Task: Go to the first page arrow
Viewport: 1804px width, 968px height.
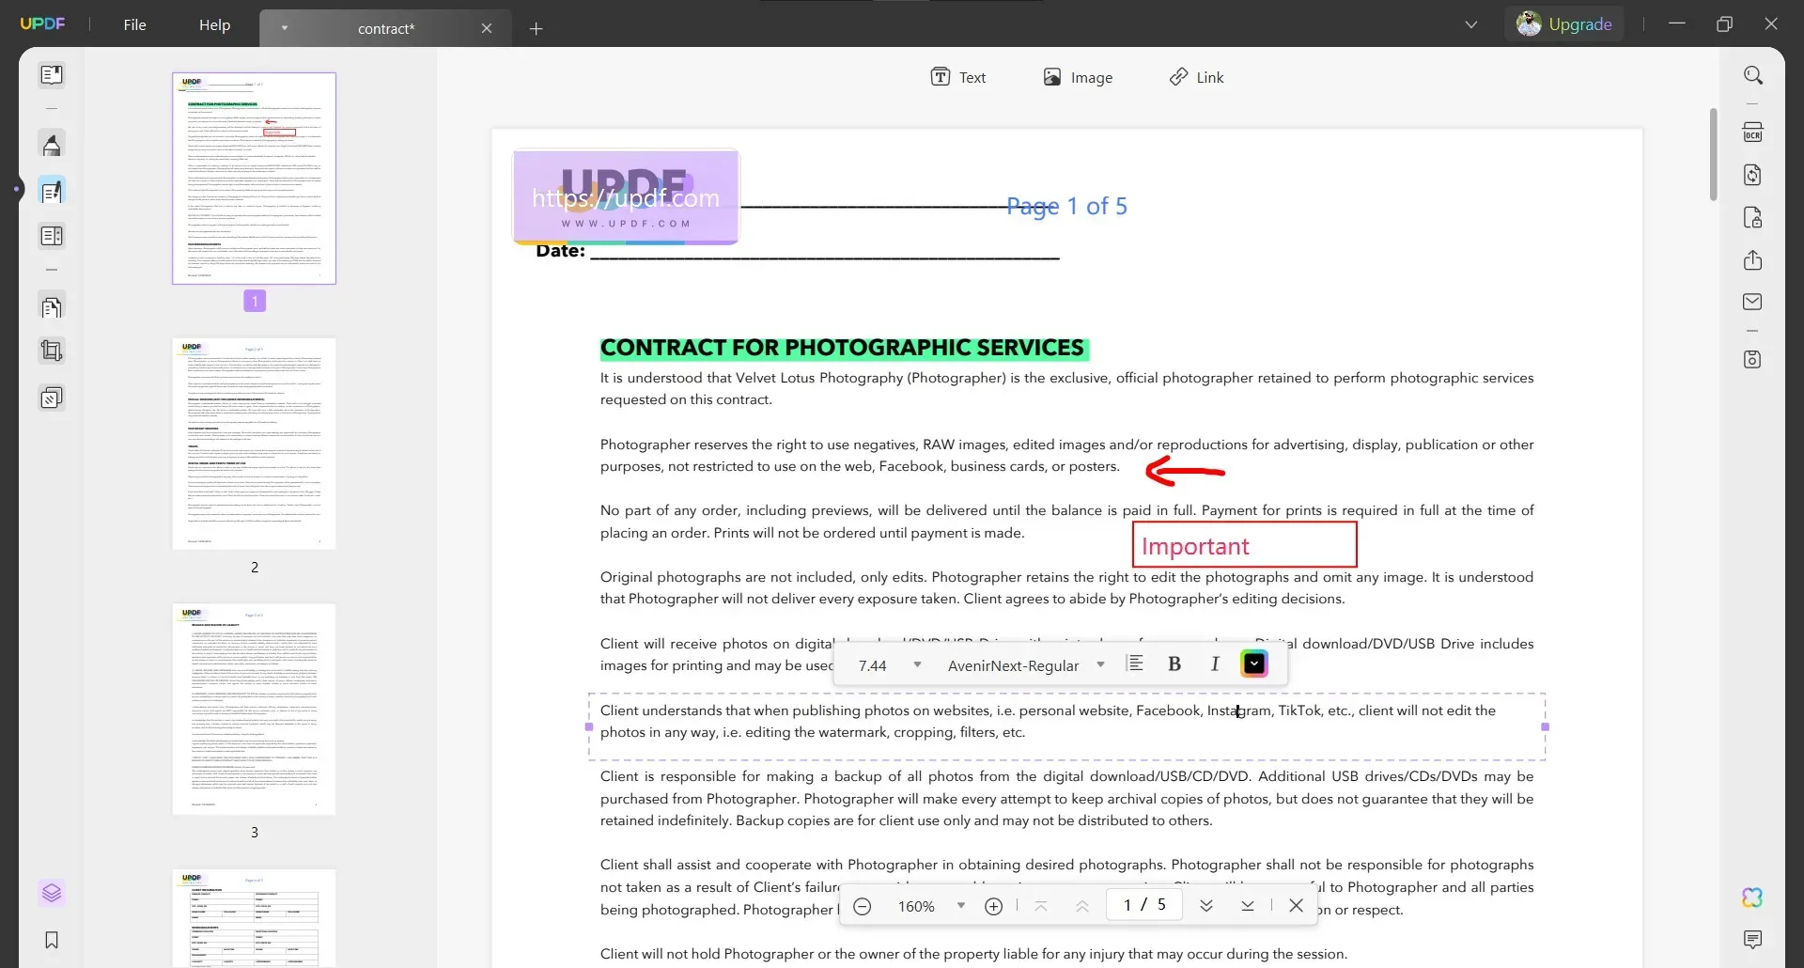Action: (1041, 906)
